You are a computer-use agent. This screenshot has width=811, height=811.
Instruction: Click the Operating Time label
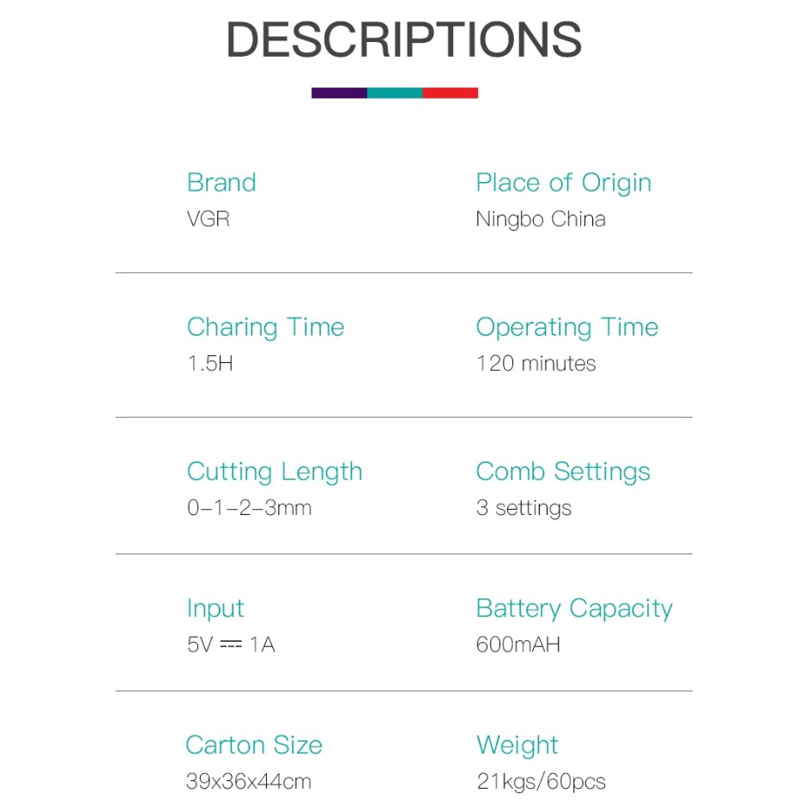[567, 328]
